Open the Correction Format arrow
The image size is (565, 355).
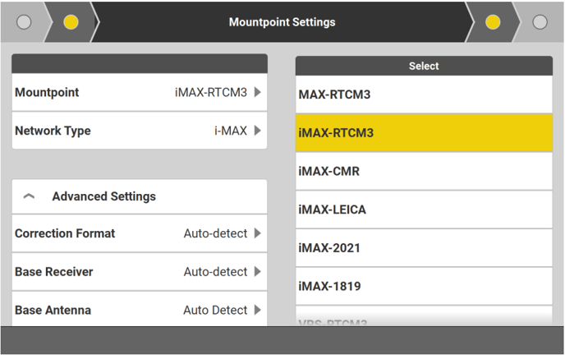(257, 233)
